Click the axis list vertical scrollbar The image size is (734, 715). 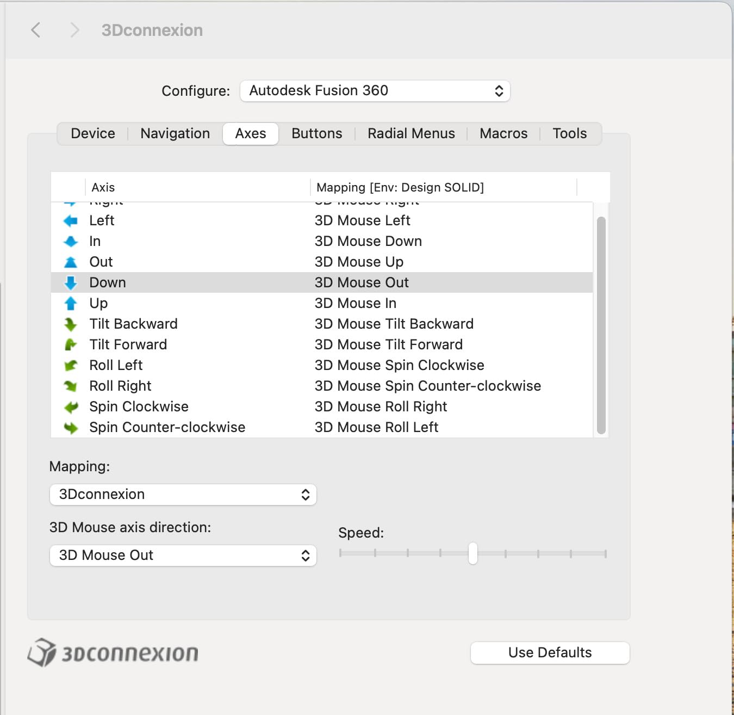coord(601,325)
